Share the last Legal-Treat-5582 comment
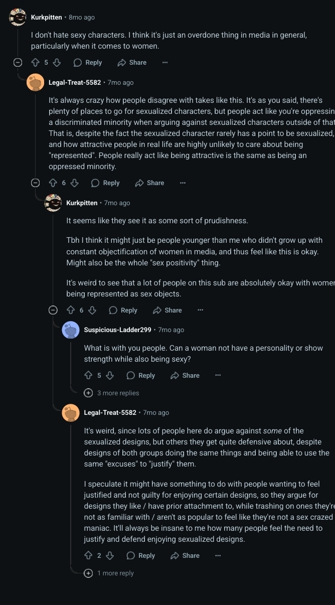The height and width of the screenshot is (605, 335). [185, 555]
